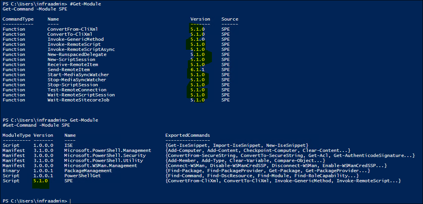
Task: Click the Source column header
Action: 230,19
